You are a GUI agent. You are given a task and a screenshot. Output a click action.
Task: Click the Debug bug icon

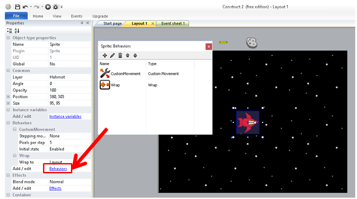(55, 7)
